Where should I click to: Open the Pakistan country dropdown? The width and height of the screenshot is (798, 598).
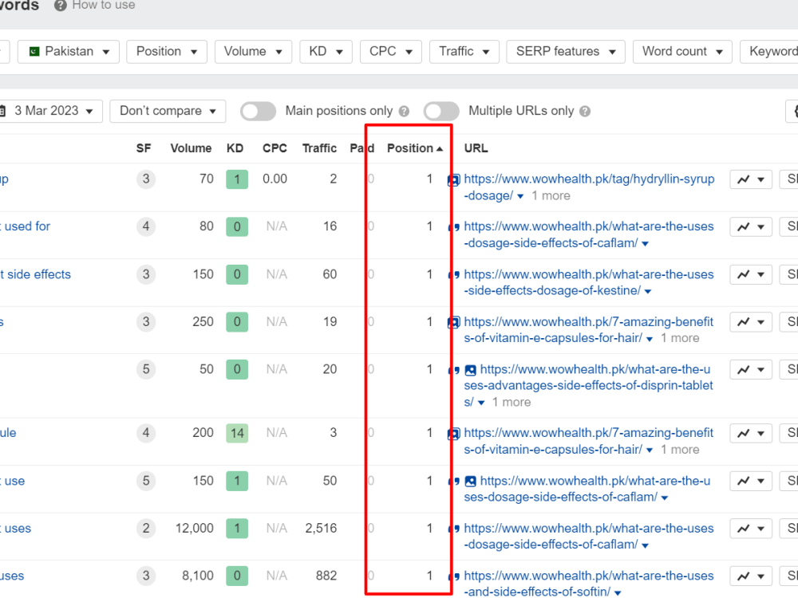69,52
